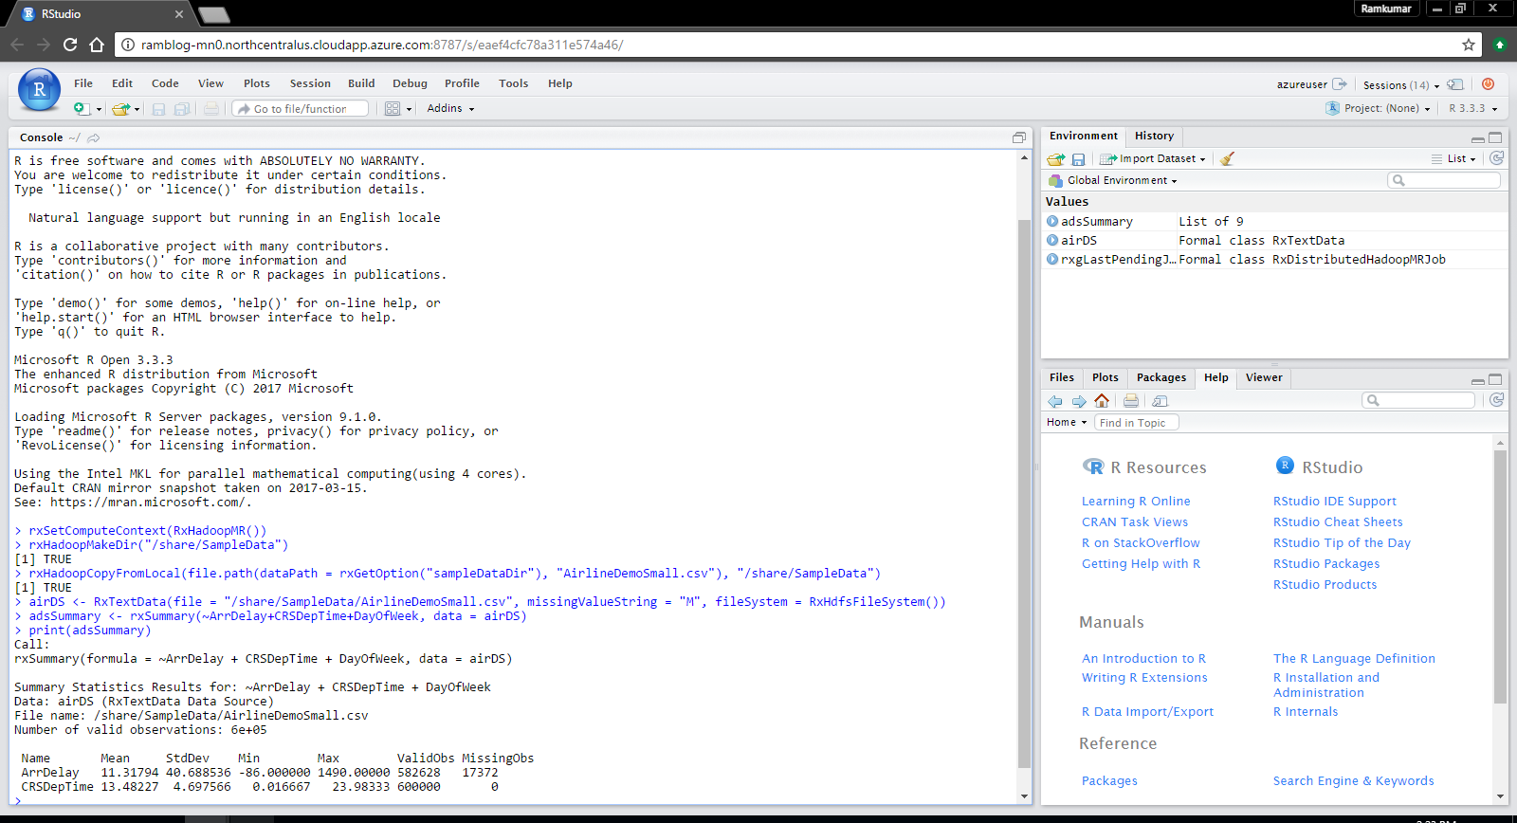Open the File menu
The width and height of the screenshot is (1517, 823).
(83, 83)
